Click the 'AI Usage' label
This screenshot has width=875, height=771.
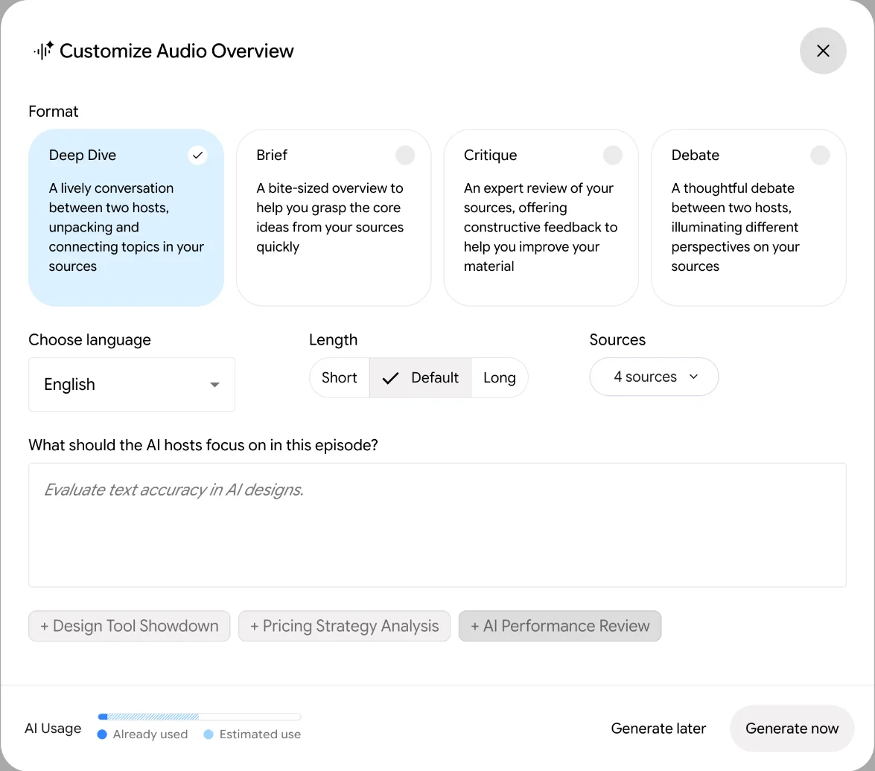coord(53,728)
